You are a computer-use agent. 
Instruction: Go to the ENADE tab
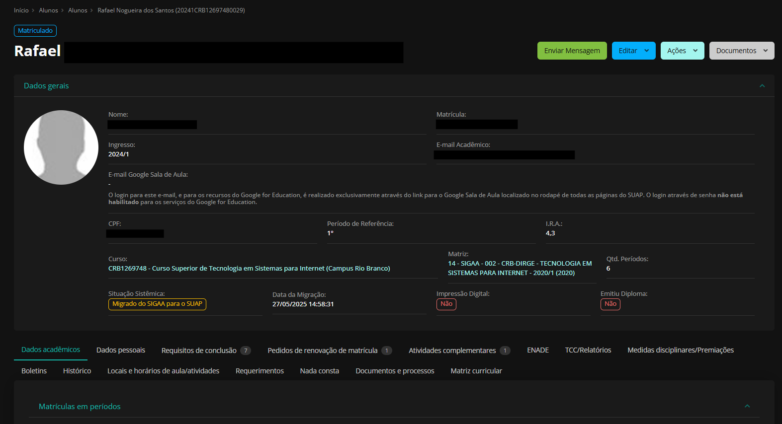pyautogui.click(x=538, y=350)
